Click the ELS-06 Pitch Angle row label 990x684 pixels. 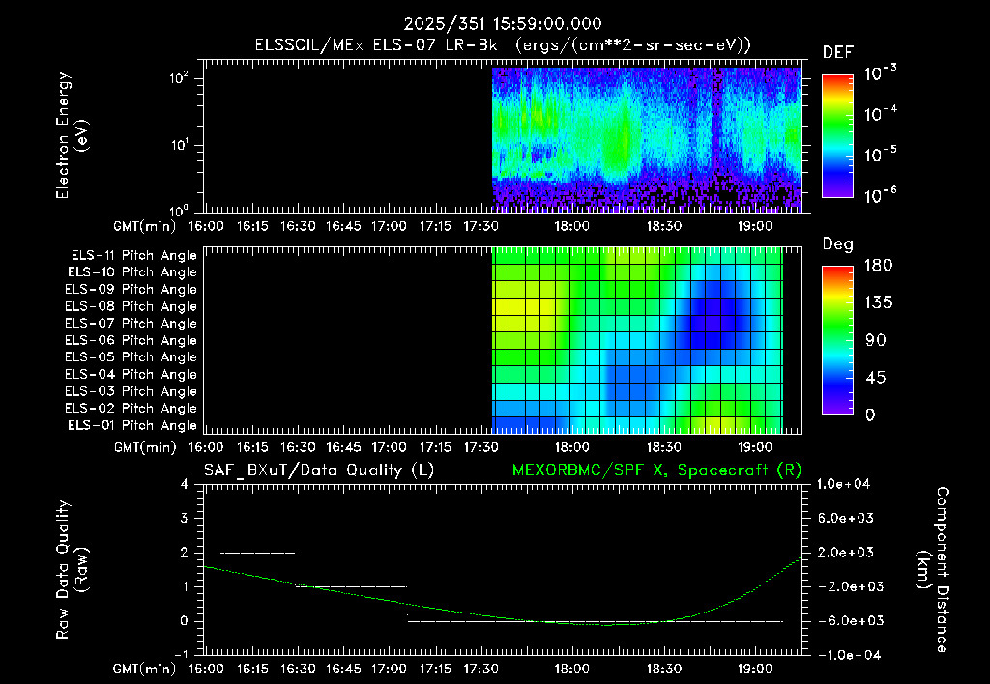click(131, 340)
